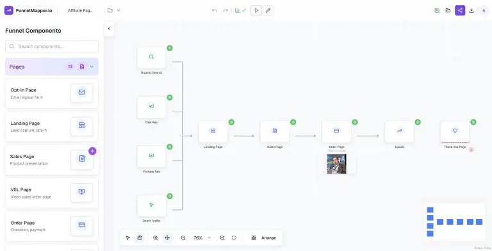Click the open project folder icon at top right

[448, 10]
